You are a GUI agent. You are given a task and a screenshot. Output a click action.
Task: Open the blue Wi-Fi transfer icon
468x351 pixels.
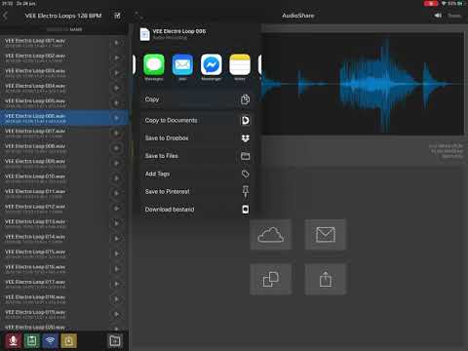coord(50,340)
